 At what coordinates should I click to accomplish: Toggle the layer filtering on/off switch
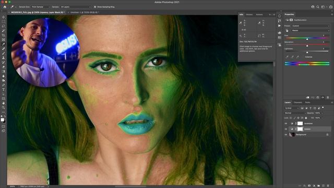point(323,108)
